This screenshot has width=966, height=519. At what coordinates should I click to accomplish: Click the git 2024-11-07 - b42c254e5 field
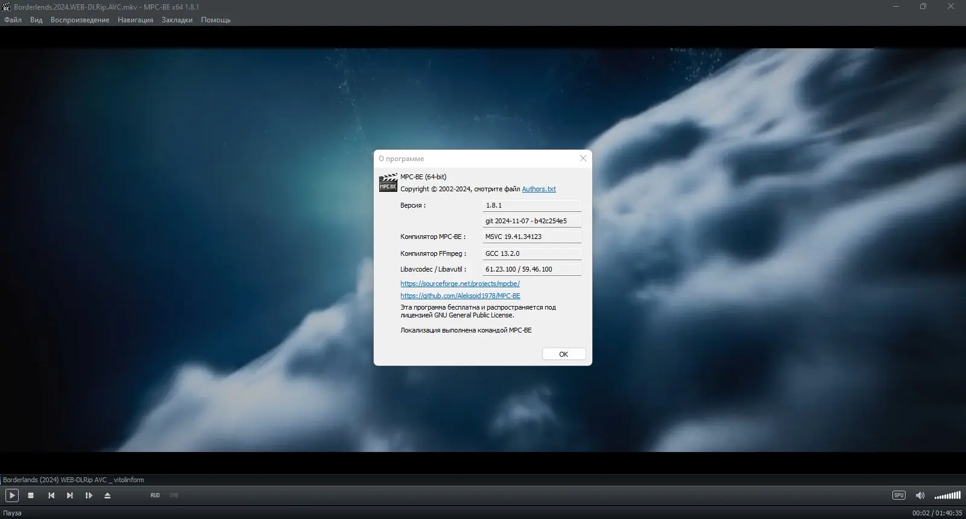click(x=532, y=221)
